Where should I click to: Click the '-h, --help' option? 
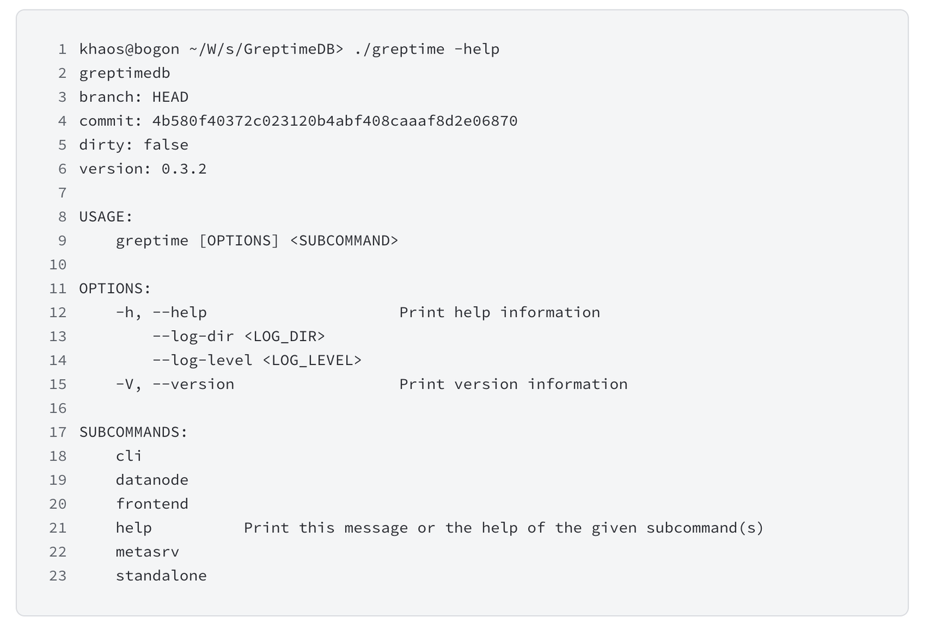(x=161, y=313)
